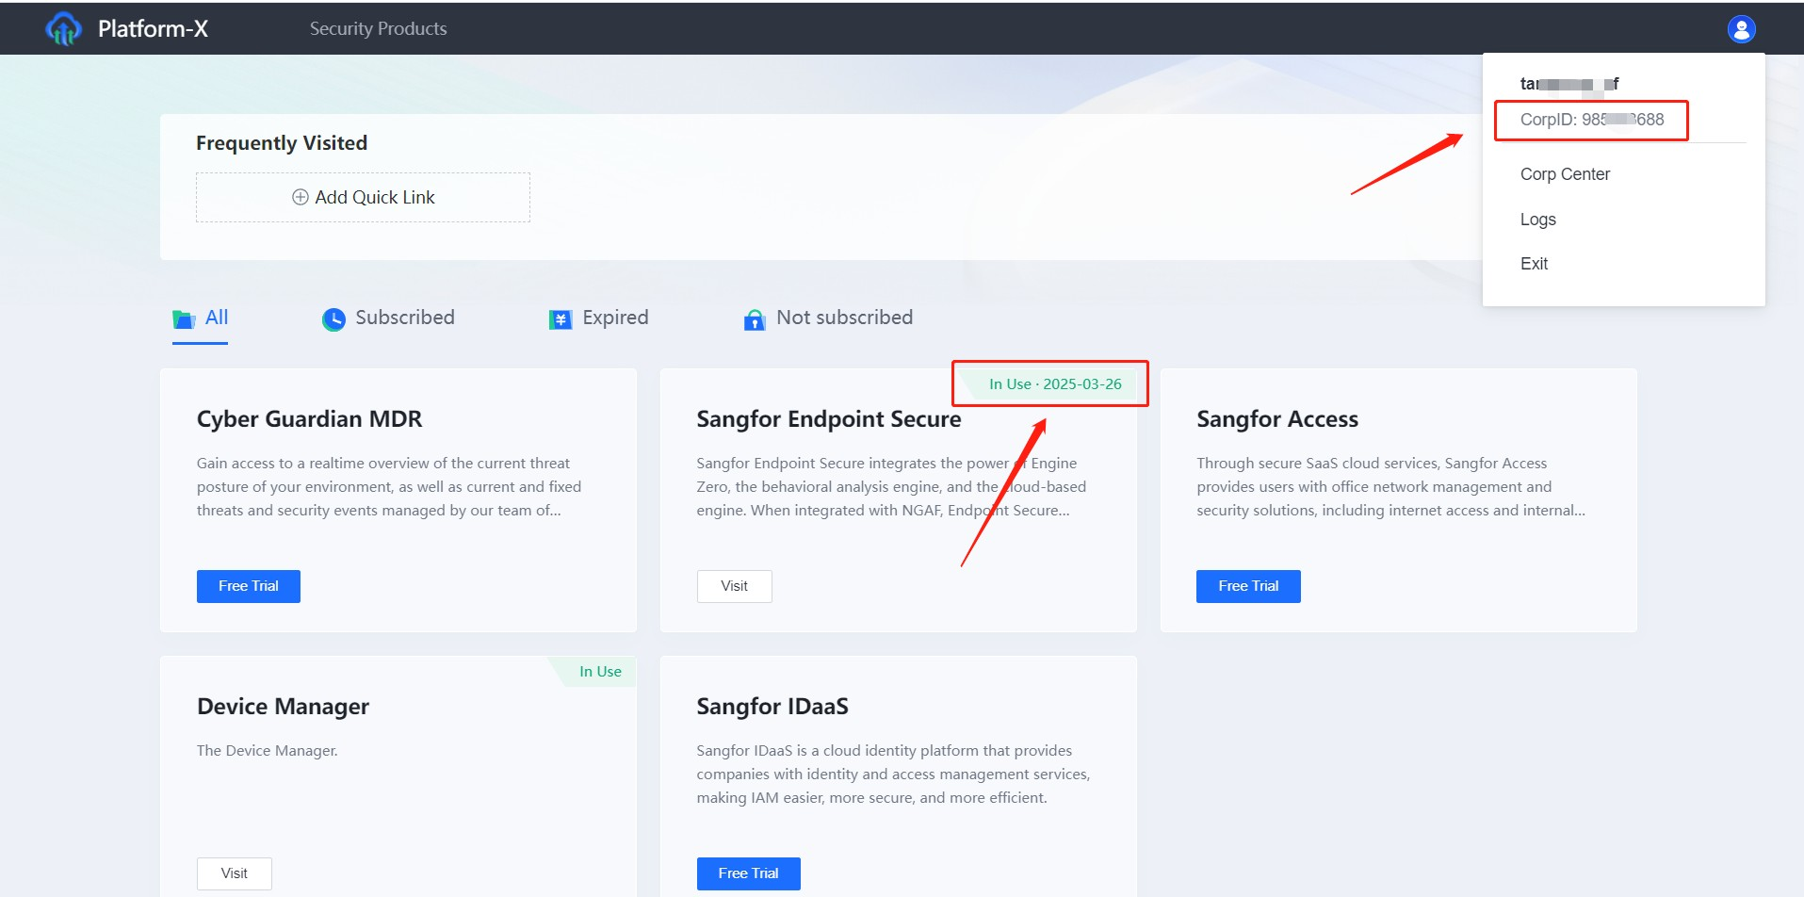This screenshot has width=1804, height=897.
Task: Click Frequently Visited heading
Action: [x=282, y=143]
